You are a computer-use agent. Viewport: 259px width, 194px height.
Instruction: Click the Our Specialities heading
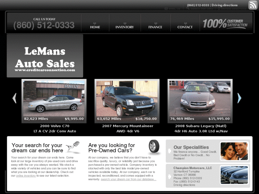click(x=191, y=147)
